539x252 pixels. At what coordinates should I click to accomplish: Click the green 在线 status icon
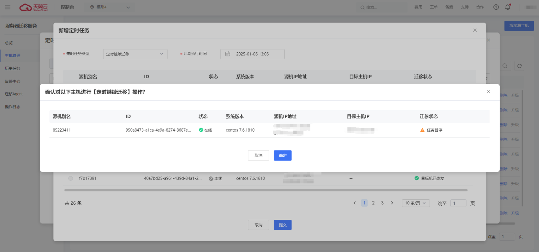(x=201, y=130)
